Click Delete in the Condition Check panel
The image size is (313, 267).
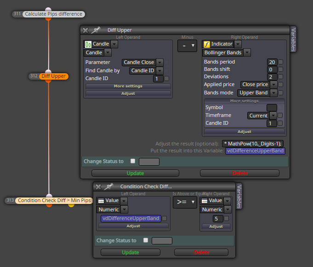pos(201,252)
